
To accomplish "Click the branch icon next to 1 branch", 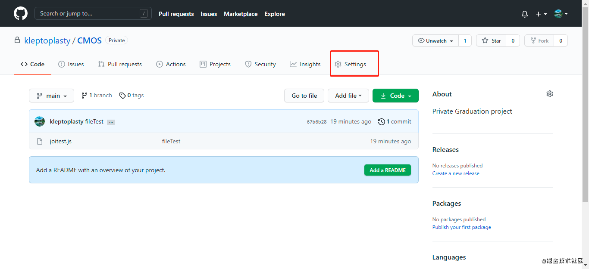I will click(85, 96).
